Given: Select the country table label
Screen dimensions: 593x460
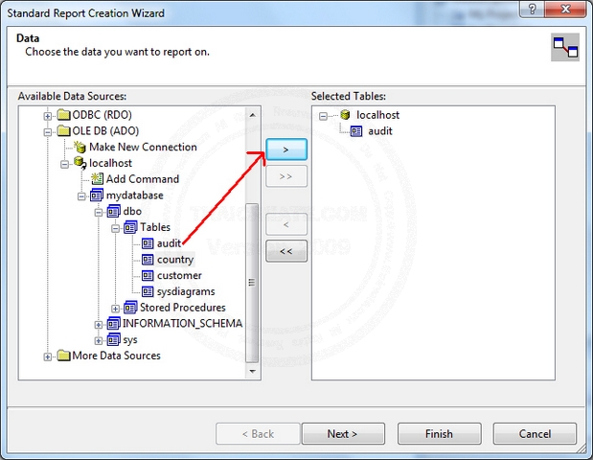Looking at the screenshot, I should 175,260.
